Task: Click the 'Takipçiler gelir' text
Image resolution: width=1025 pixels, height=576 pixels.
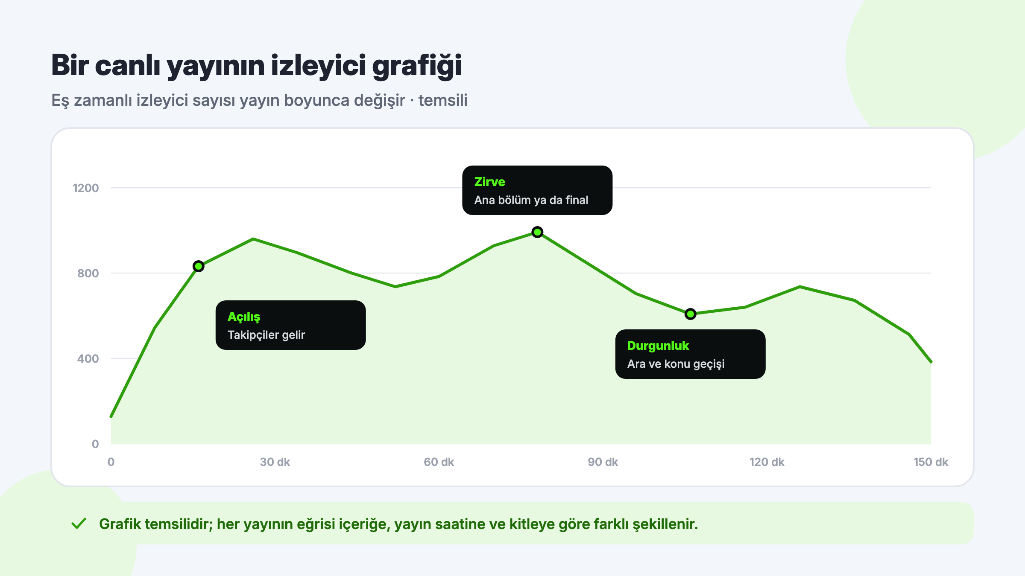Action: [266, 335]
